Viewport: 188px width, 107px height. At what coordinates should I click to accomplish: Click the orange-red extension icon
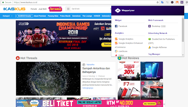tap(177, 2)
